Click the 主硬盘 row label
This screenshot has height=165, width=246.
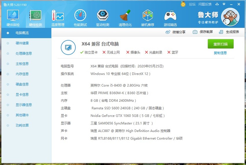[66, 108]
